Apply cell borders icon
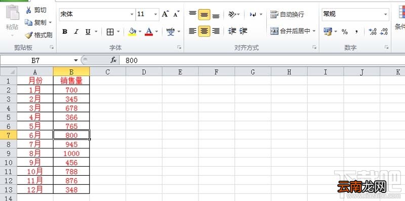 pos(110,32)
